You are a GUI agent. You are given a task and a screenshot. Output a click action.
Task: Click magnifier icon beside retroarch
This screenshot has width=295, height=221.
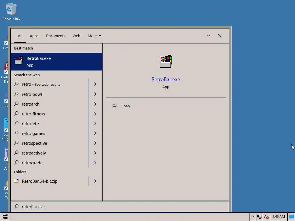(16, 104)
